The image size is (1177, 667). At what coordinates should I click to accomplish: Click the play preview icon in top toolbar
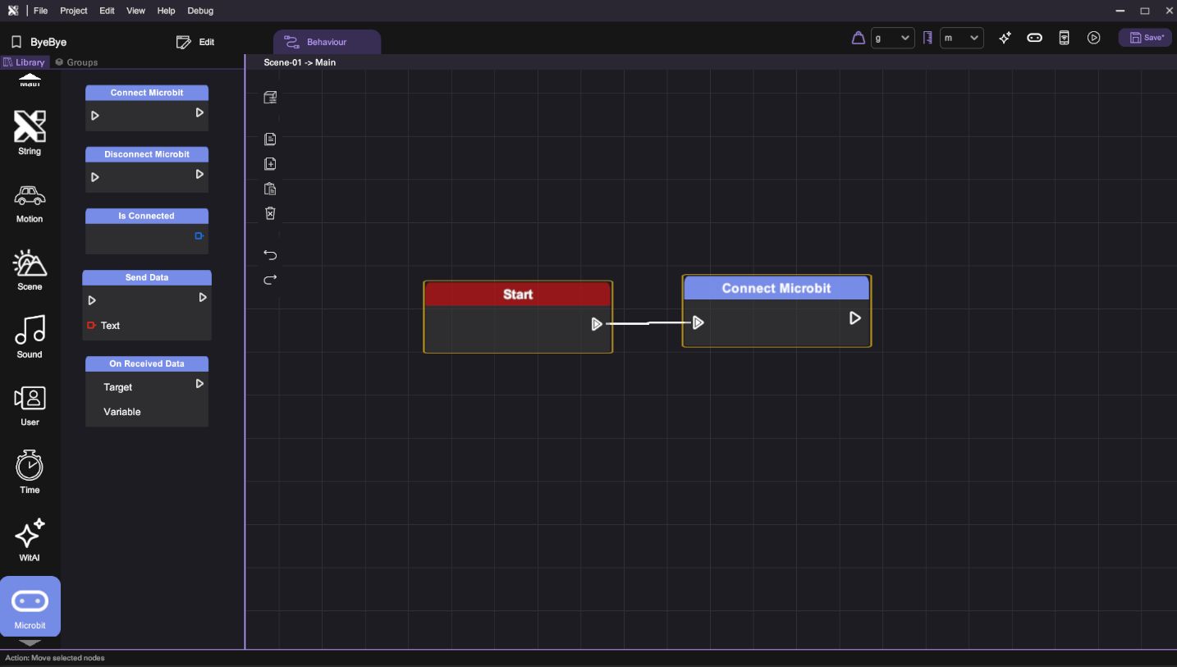[x=1093, y=38]
